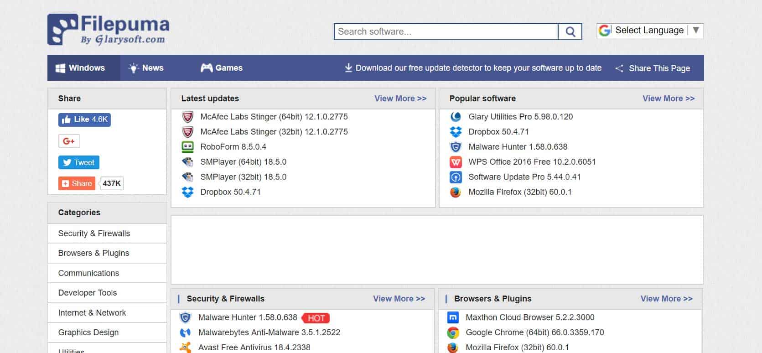762x353 pixels.
Task: Click the share icon beside Share This Page
Action: click(x=619, y=68)
